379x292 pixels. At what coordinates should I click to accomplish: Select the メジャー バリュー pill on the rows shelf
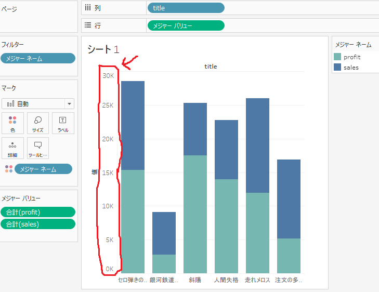point(186,25)
